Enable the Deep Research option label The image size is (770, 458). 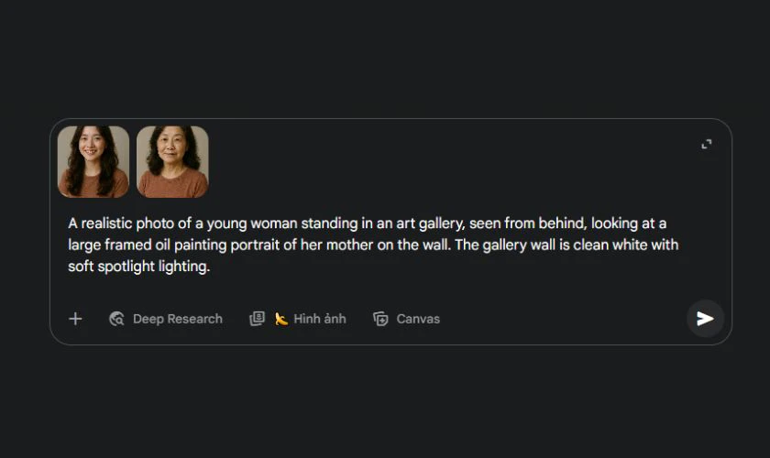(177, 319)
